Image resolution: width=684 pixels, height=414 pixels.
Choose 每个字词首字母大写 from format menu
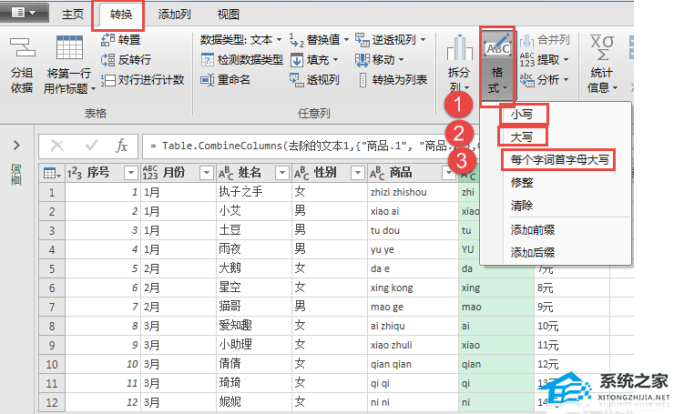click(x=558, y=160)
